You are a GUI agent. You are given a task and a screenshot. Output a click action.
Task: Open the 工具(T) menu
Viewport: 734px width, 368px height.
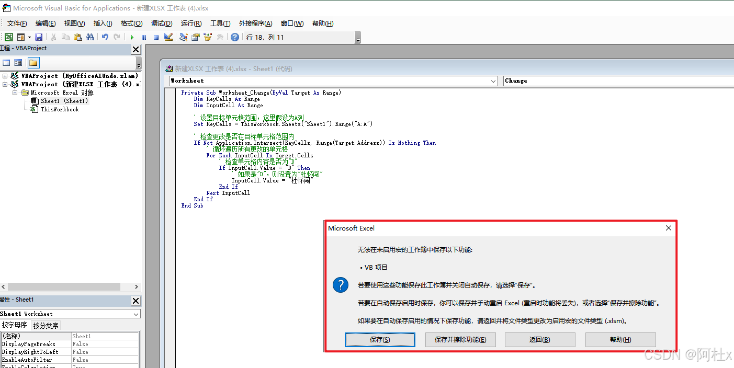220,23
